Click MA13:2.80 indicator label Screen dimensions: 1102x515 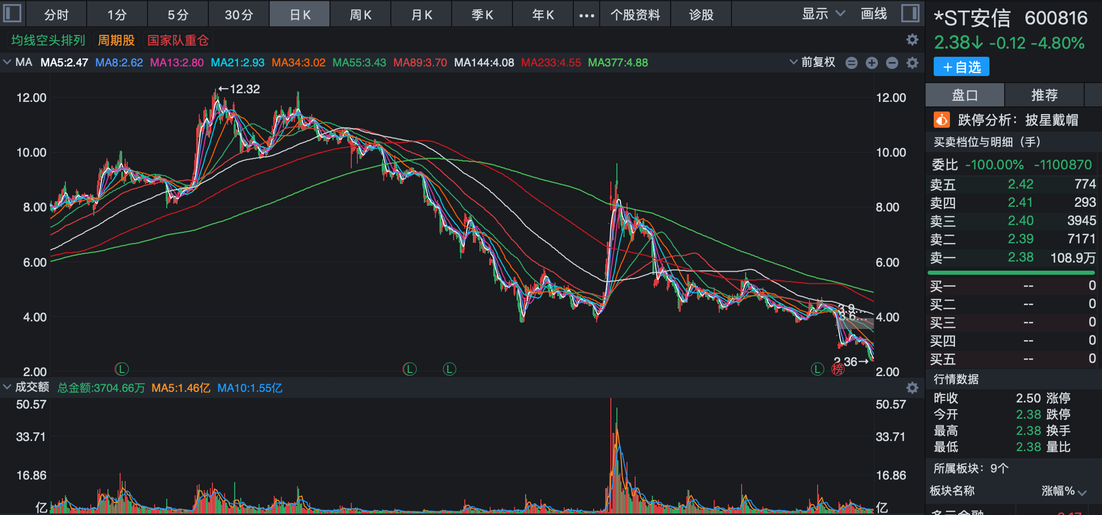point(177,63)
